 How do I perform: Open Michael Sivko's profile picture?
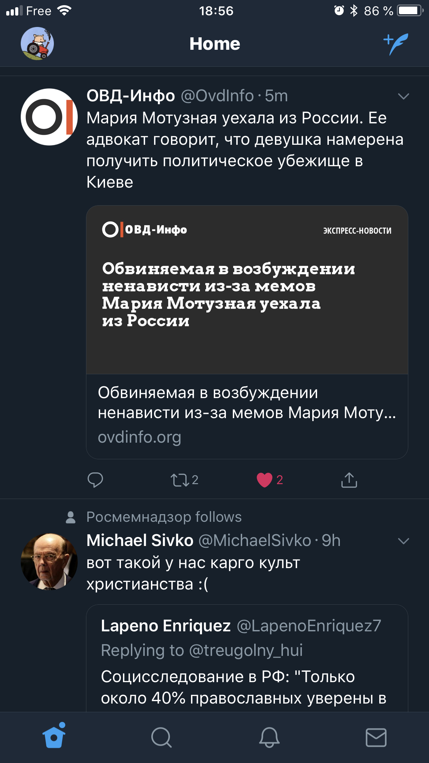(49, 561)
